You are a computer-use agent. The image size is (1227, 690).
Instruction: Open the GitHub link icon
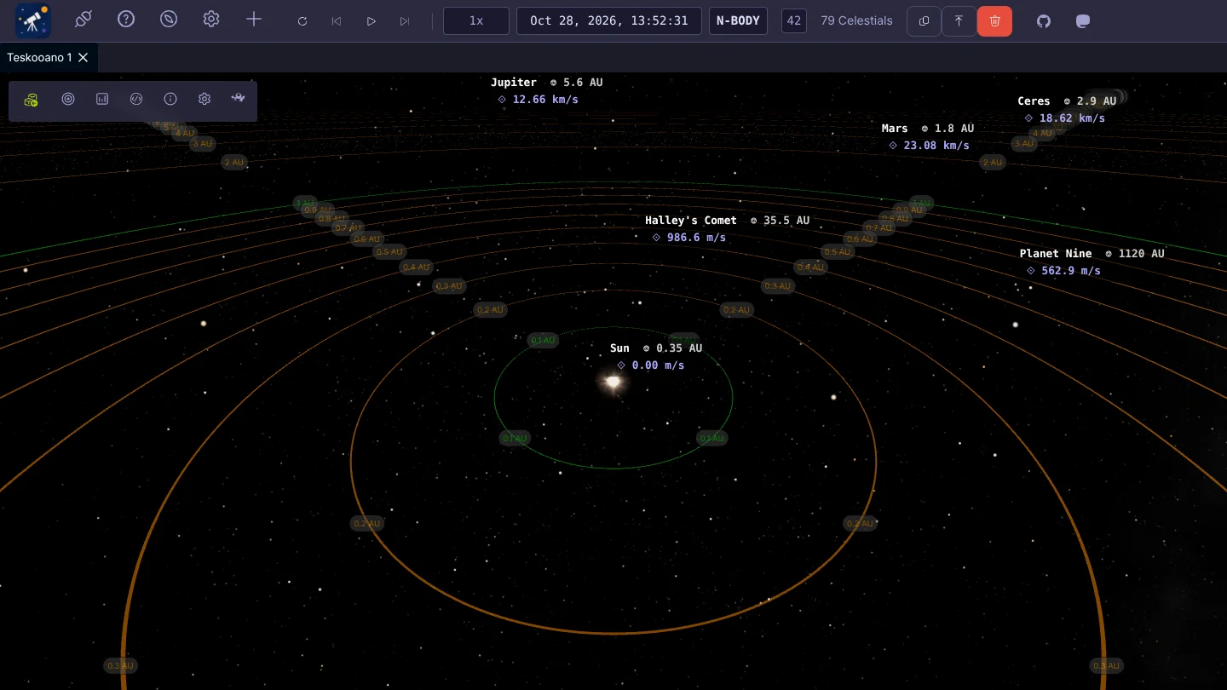click(1044, 21)
